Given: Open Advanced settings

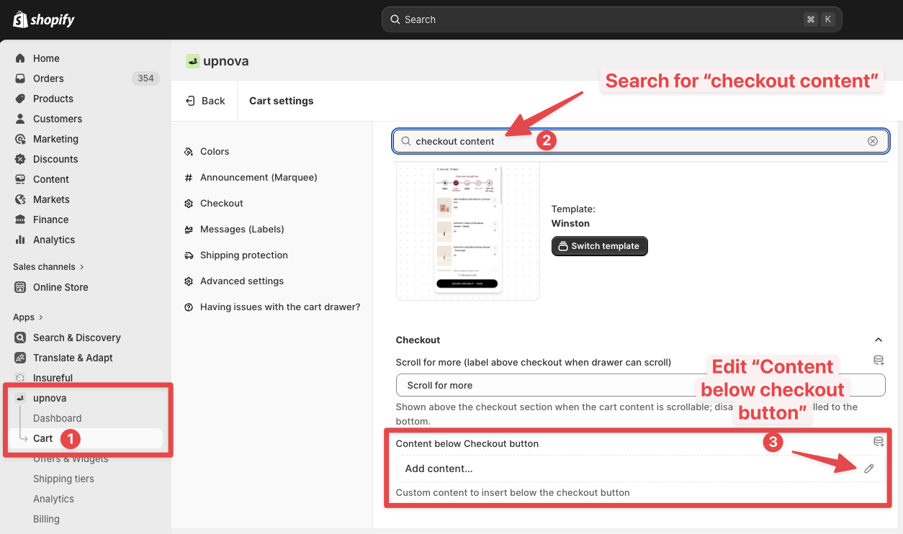Looking at the screenshot, I should point(242,281).
